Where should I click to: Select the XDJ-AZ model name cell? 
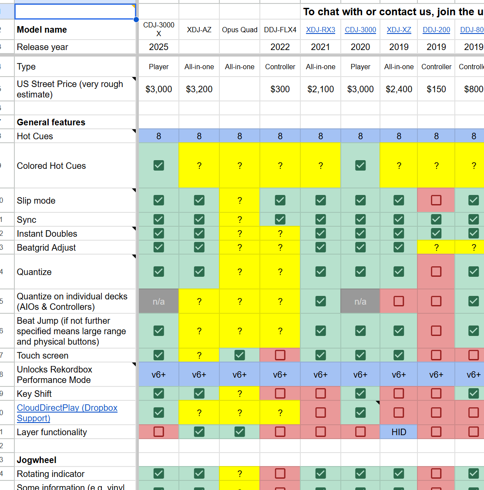(199, 30)
